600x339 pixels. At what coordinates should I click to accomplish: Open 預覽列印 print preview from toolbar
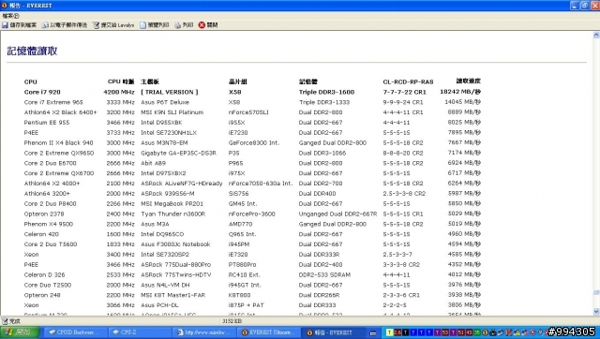pos(154,25)
